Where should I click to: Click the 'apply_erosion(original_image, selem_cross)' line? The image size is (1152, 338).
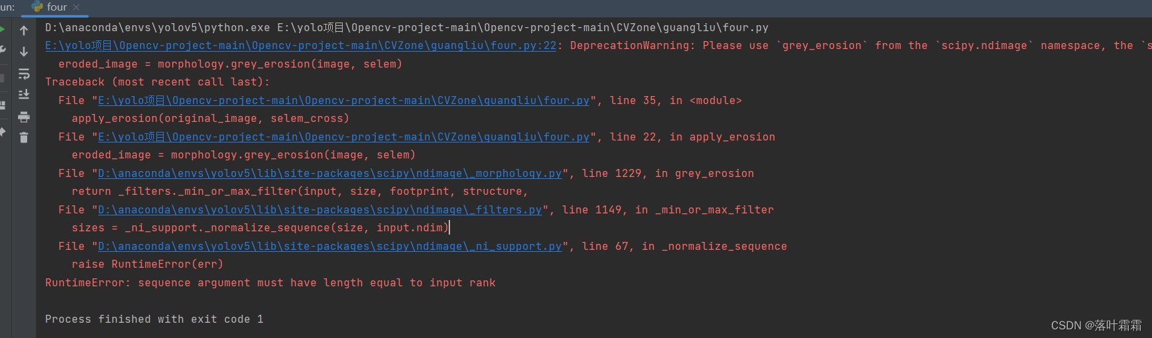click(x=211, y=119)
